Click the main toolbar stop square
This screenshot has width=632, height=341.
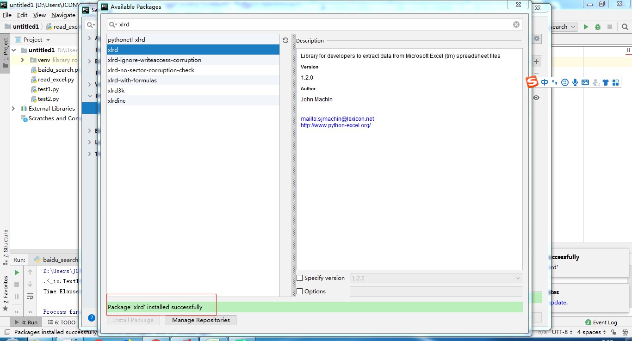pos(610,27)
